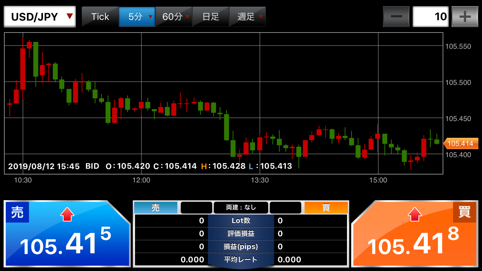This screenshot has width=482, height=271.
Task: Tap the 105.550 price axis label
Action: [x=458, y=46]
